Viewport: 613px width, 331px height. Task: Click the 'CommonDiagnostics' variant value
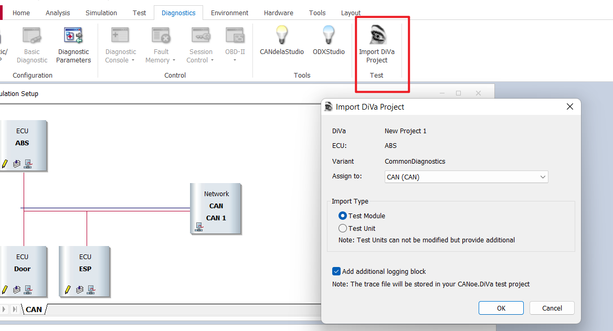tap(415, 162)
